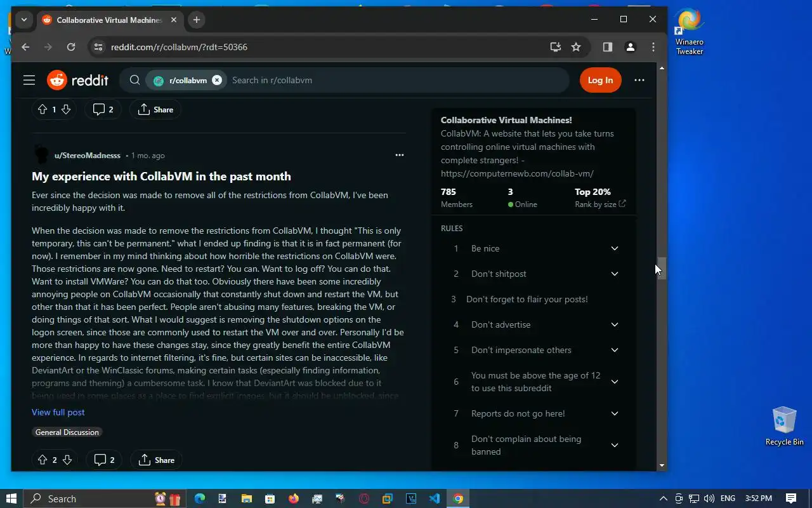Open Chrome tab search dropdown arrow

[23, 20]
